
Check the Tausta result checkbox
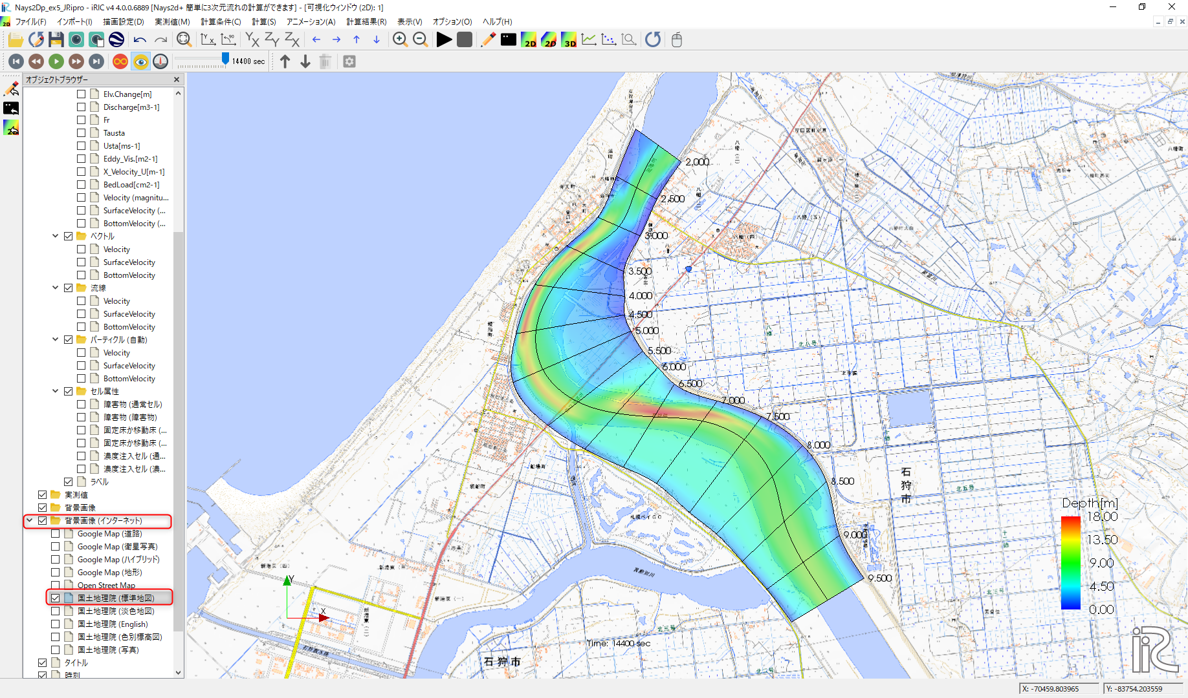(82, 133)
